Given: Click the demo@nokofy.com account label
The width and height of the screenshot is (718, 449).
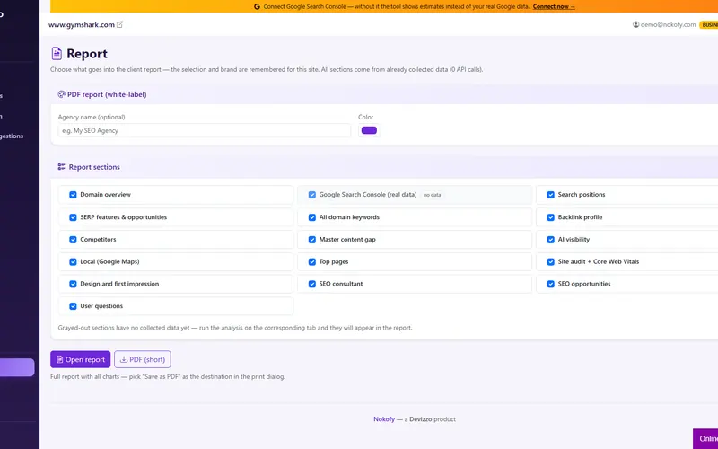Looking at the screenshot, I should (x=668, y=25).
